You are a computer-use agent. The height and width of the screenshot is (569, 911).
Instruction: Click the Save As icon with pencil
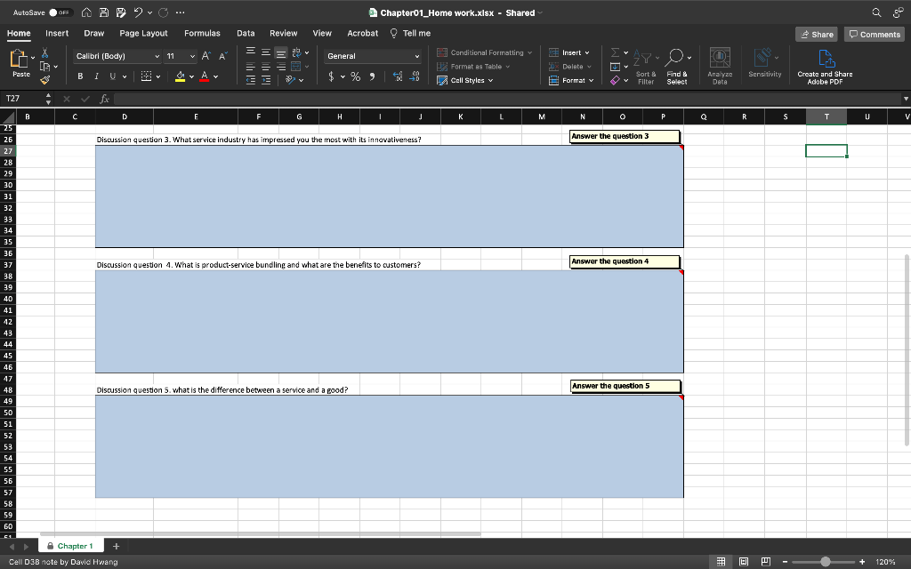[x=120, y=12]
